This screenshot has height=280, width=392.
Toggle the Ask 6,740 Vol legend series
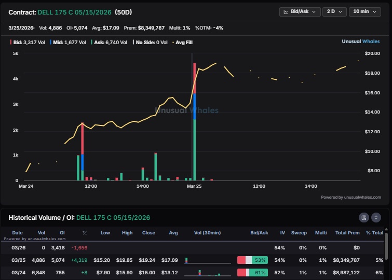pyautogui.click(x=109, y=43)
